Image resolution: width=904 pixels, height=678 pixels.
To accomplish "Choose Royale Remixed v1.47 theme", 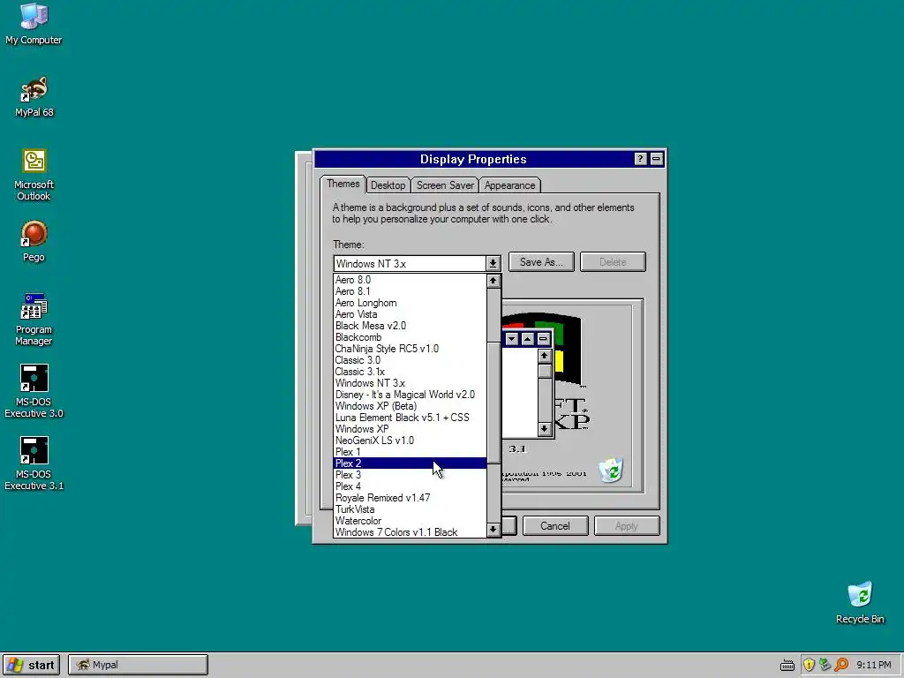I will click(x=410, y=498).
